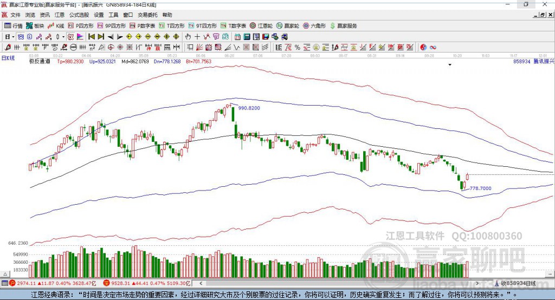The width and height of the screenshot is (555, 300).
Task: Open the calculator tool
Action: pos(247,37)
